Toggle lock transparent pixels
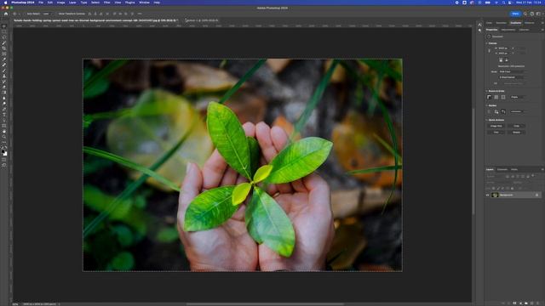The height and width of the screenshot is (306, 545). [493, 188]
